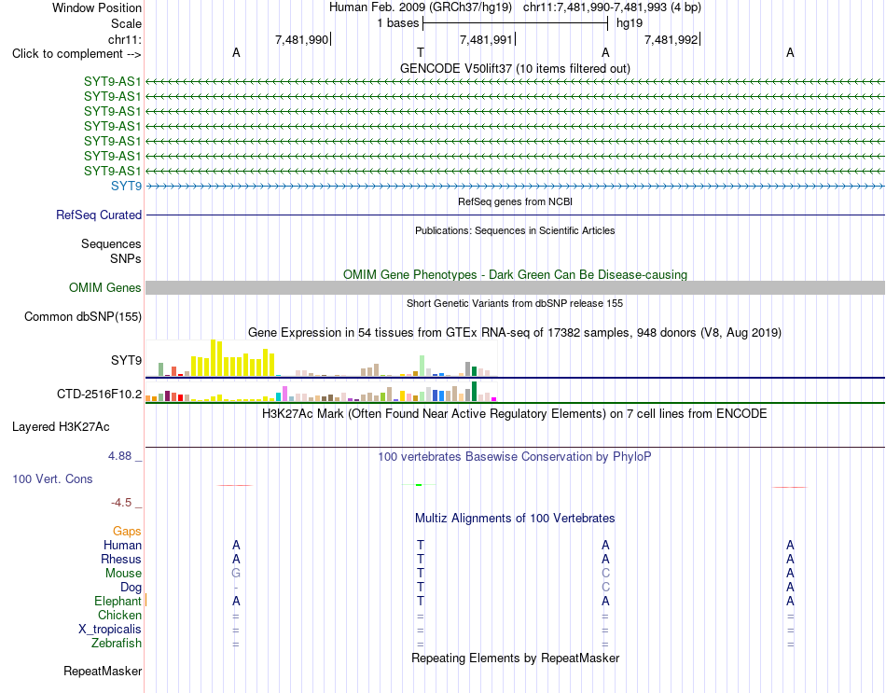Click the CTD-2516F10.2 expression label
This screenshot has width=886, height=693.
[x=100, y=394]
